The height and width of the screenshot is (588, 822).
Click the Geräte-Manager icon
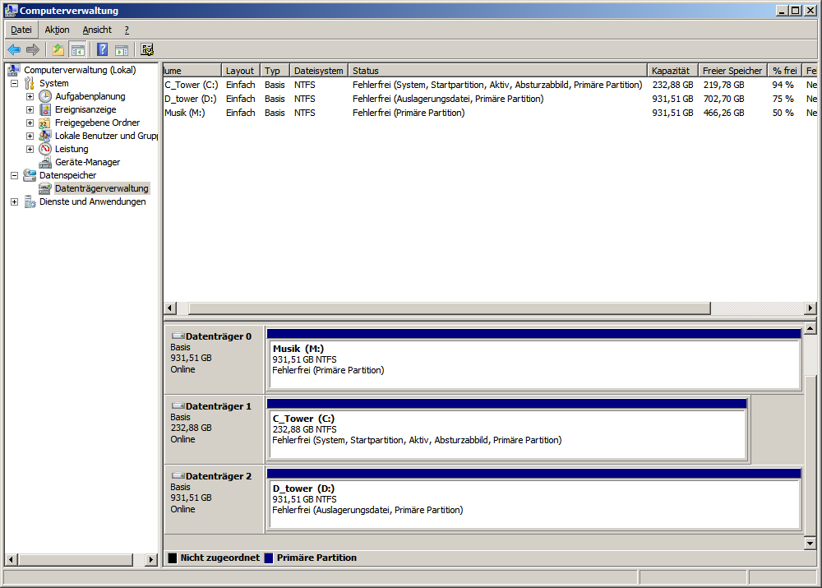45,162
